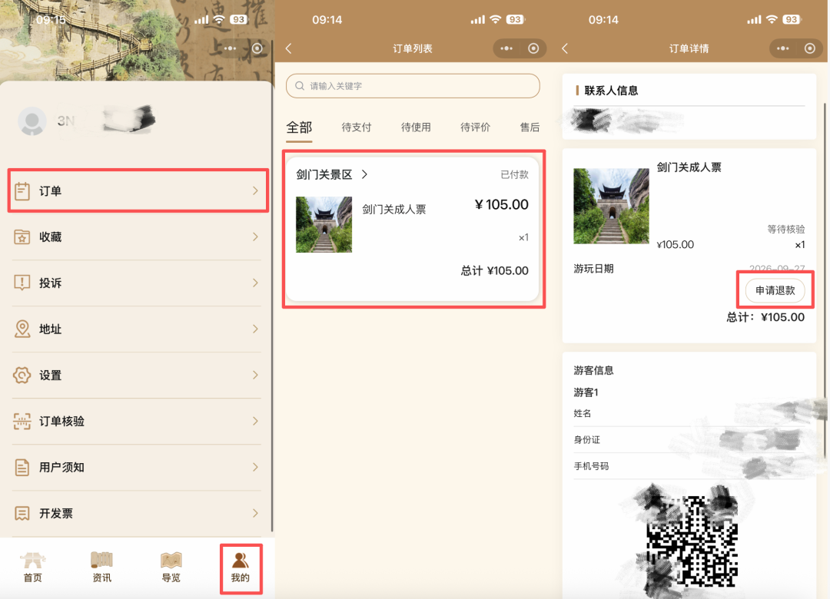Open the 订单 orders icon in profile menu
830x599 pixels.
[22, 191]
